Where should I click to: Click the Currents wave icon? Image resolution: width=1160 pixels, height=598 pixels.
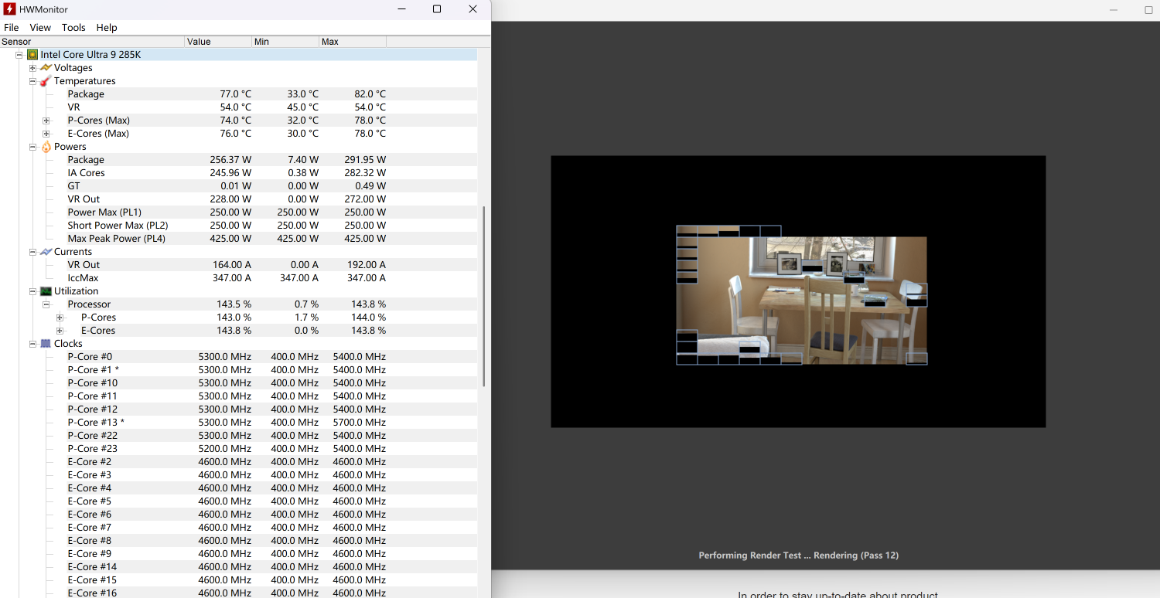coord(46,252)
